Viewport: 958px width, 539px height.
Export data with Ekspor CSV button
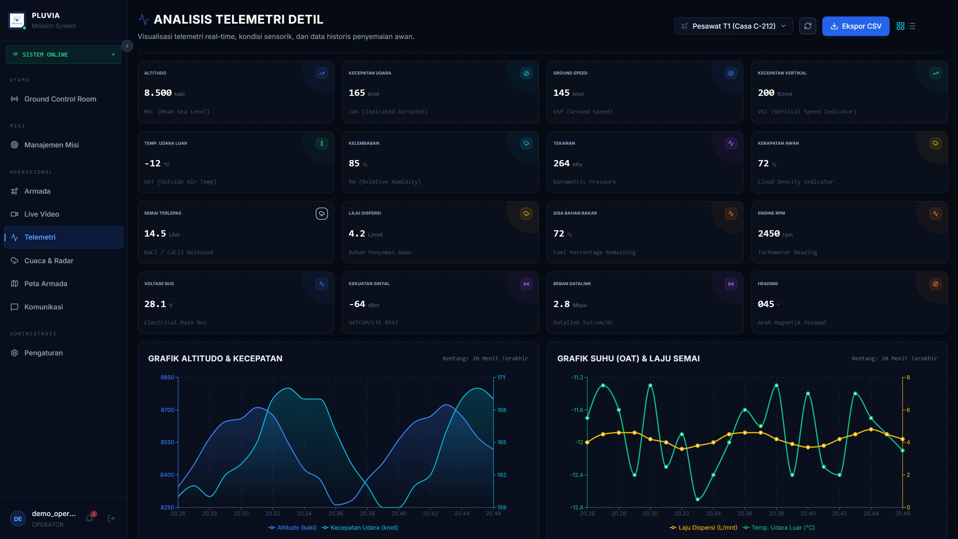point(855,26)
